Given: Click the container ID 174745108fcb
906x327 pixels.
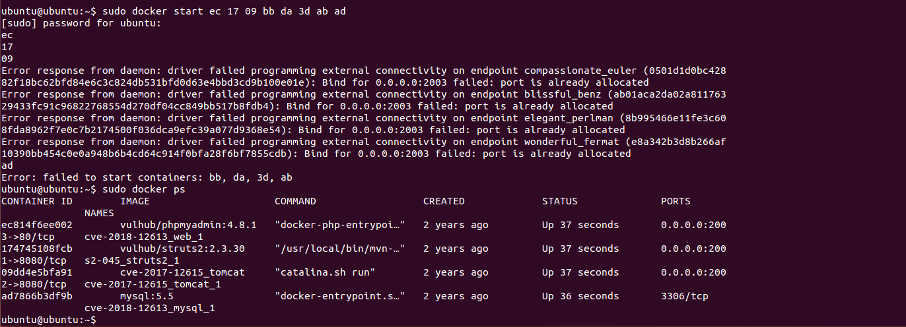Looking at the screenshot, I should 37,249.
